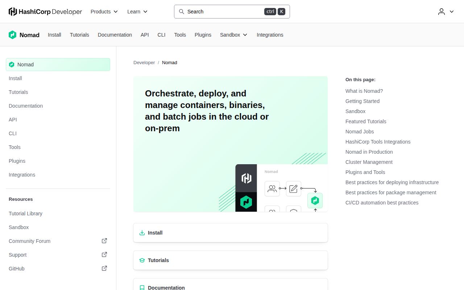Click external link icon beside Support

pyautogui.click(x=104, y=254)
